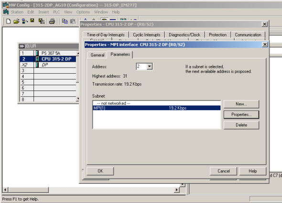
Task: Print configuration using the printer icon
Action: 52,22
